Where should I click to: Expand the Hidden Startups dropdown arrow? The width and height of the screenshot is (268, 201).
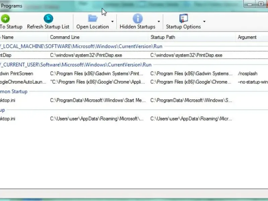click(x=159, y=21)
